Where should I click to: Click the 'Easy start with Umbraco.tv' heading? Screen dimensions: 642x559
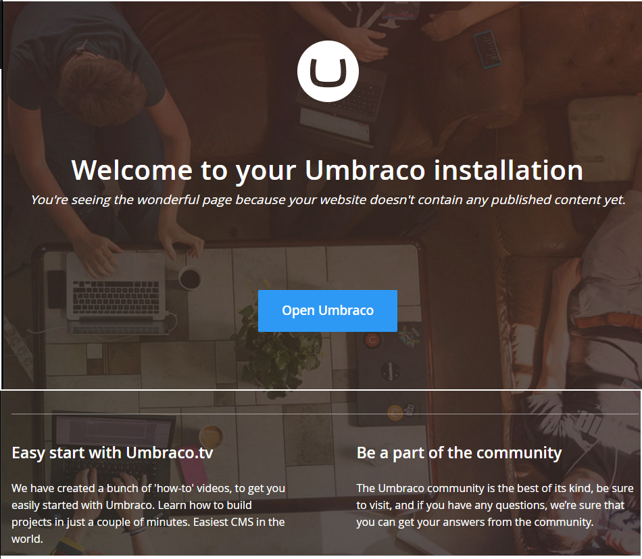coord(112,453)
